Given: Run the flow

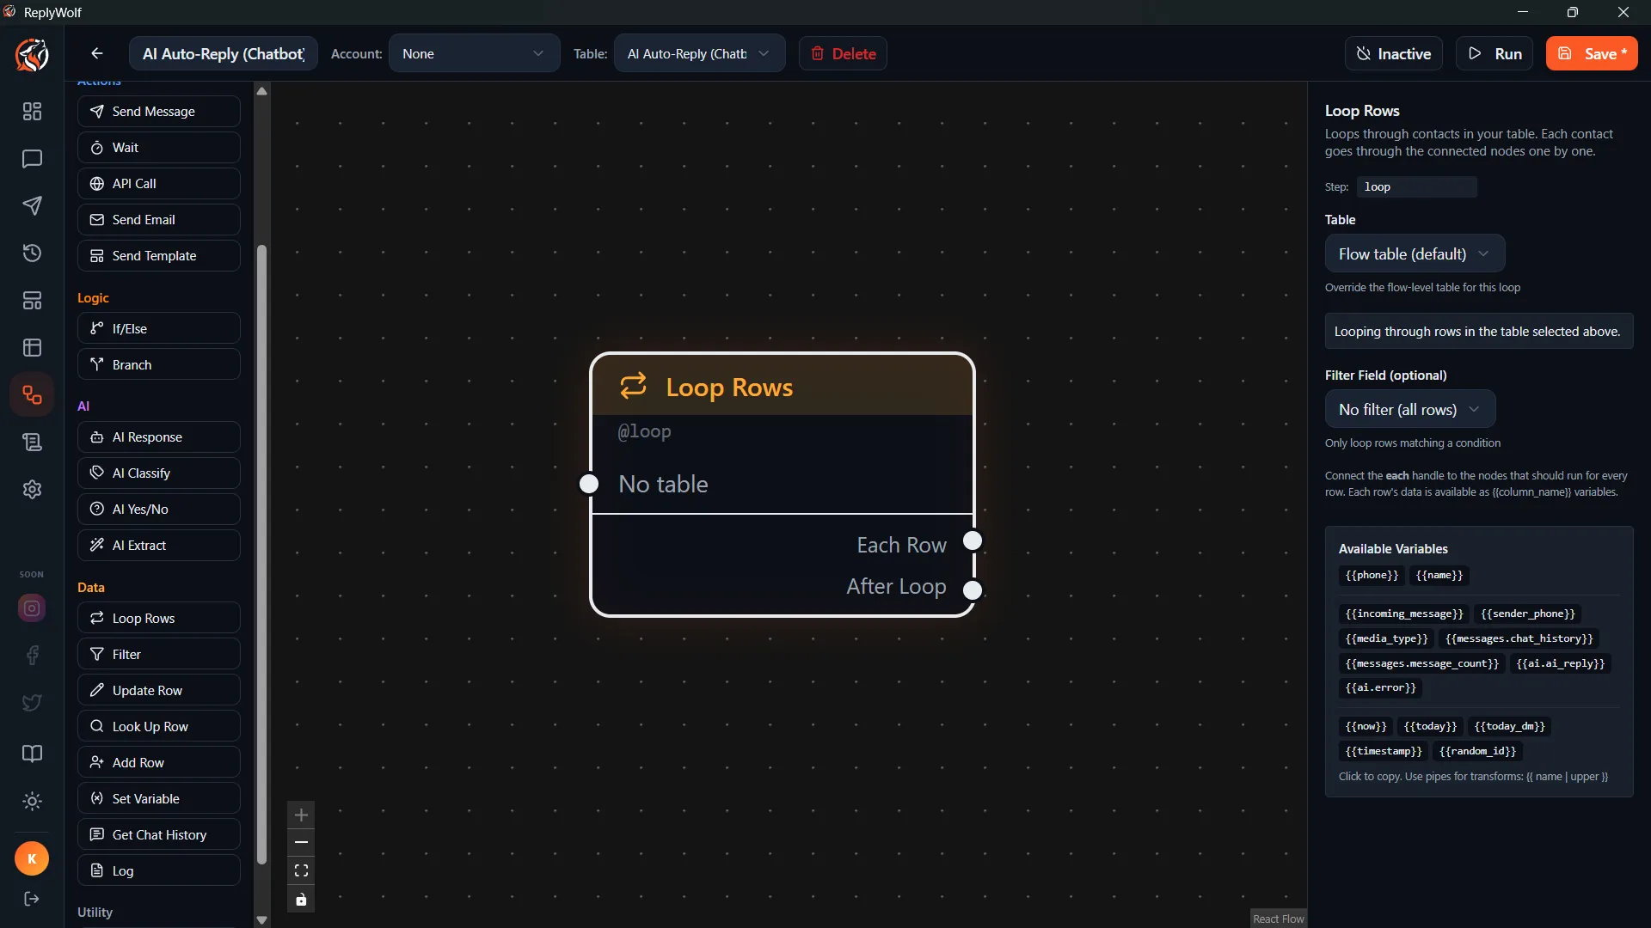Looking at the screenshot, I should [x=1494, y=53].
